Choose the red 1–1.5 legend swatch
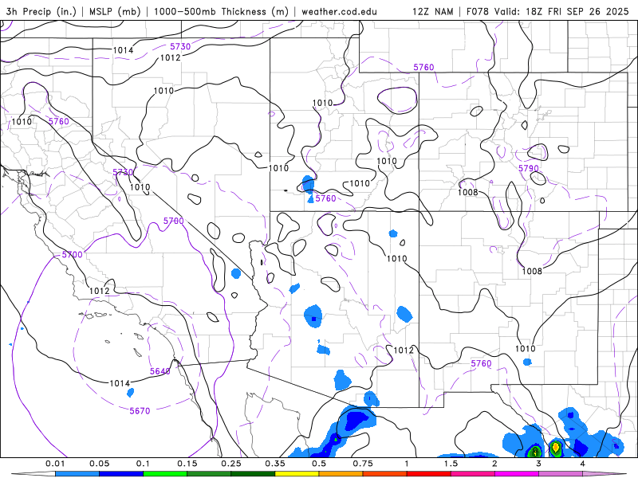Image resolution: width=638 pixels, height=478 pixels. [429, 474]
